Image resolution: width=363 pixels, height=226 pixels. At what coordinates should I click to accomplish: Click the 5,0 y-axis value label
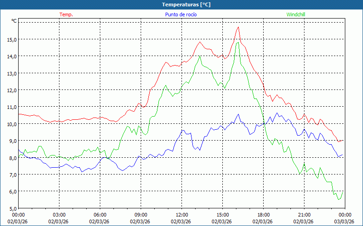(12, 208)
